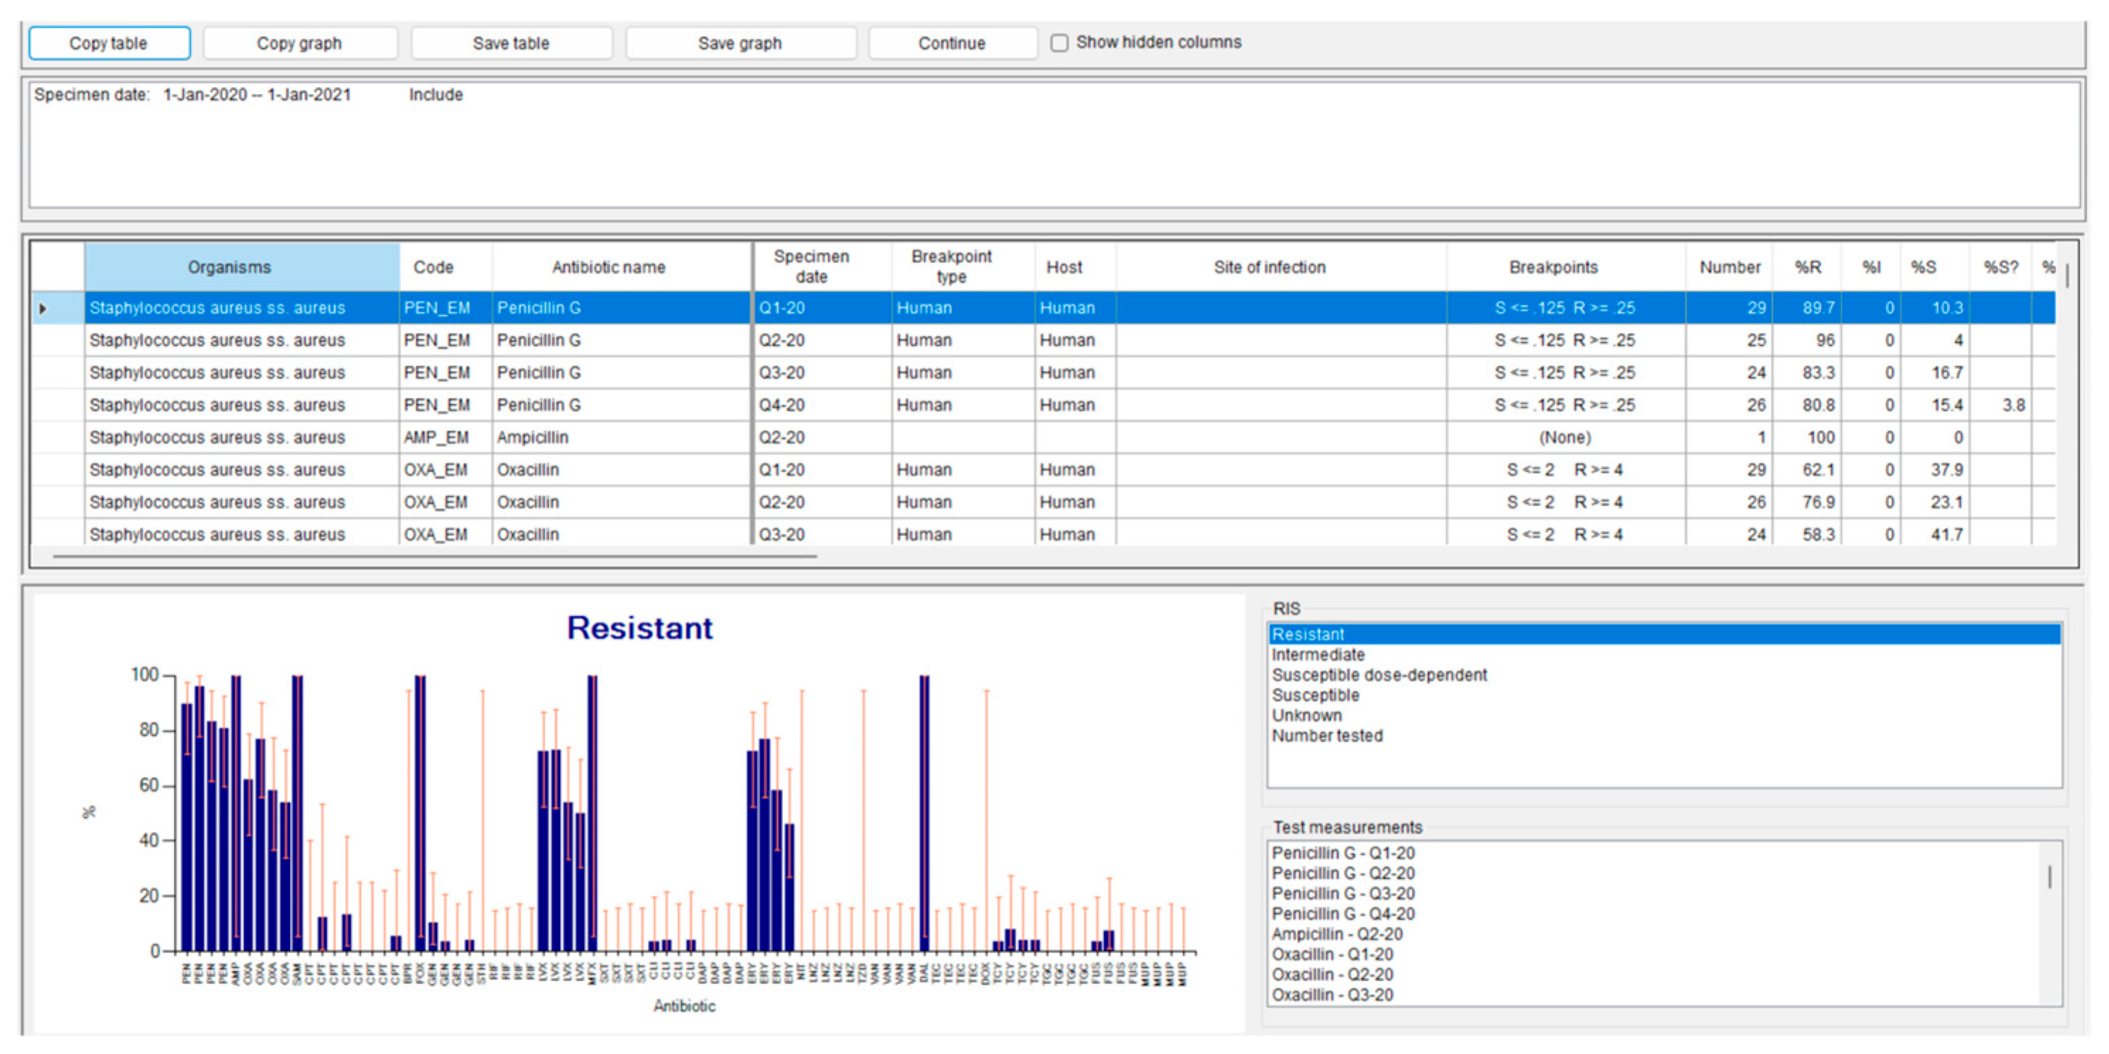Select Ampicillin - Q2-20 test measurement

1337,934
